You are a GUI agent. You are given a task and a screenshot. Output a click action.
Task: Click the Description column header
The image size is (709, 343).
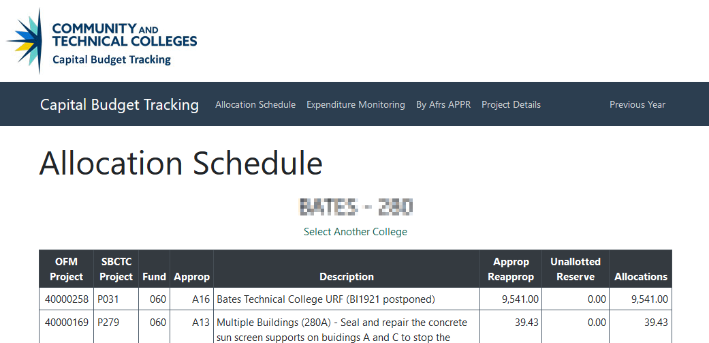(347, 277)
